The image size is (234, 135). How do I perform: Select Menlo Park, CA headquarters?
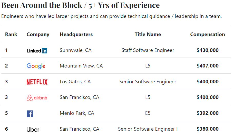[x=77, y=113]
